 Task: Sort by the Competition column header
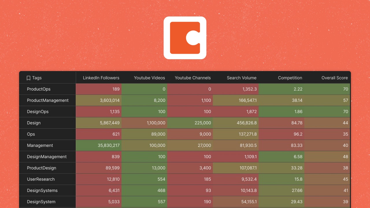290,78
